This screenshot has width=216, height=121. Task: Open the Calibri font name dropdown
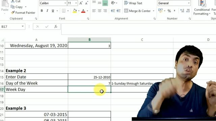pos(65,3)
